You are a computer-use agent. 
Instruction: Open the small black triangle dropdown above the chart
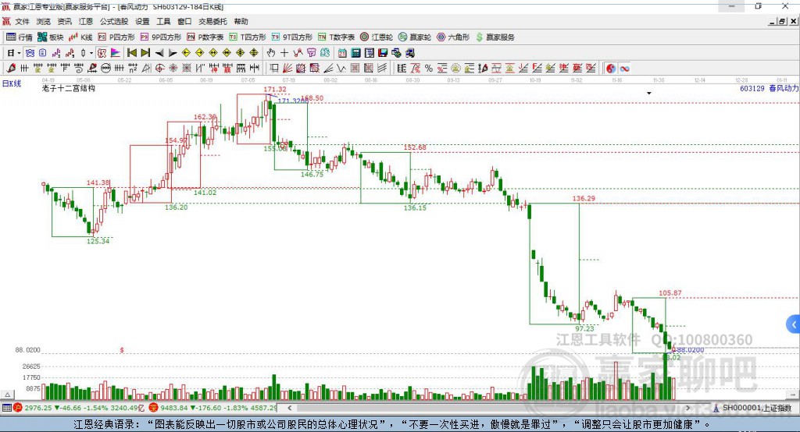[649, 94]
